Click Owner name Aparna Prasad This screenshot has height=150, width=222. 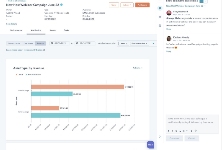(x=13, y=13)
